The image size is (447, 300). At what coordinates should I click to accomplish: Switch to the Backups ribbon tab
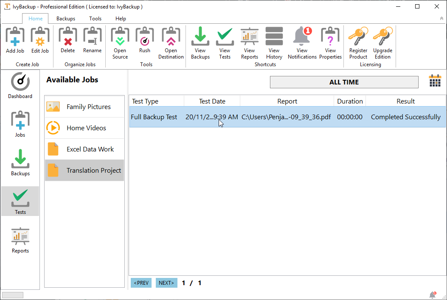pos(66,19)
